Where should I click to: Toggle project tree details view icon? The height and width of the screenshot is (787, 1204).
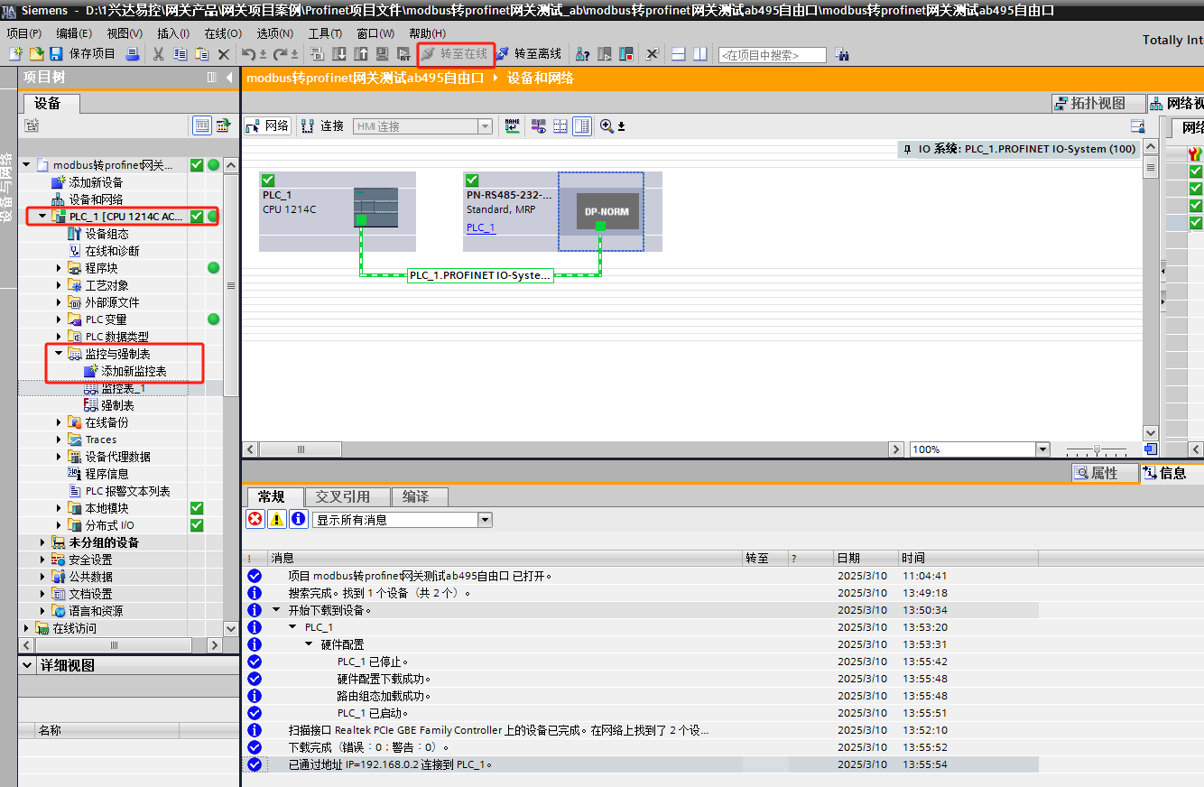(x=202, y=125)
